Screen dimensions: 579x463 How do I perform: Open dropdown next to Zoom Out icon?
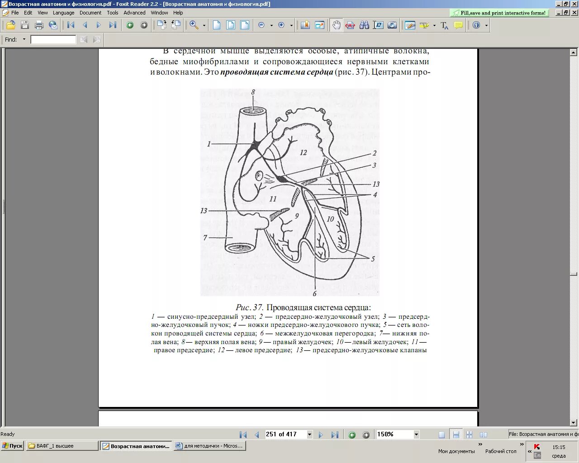(x=271, y=25)
